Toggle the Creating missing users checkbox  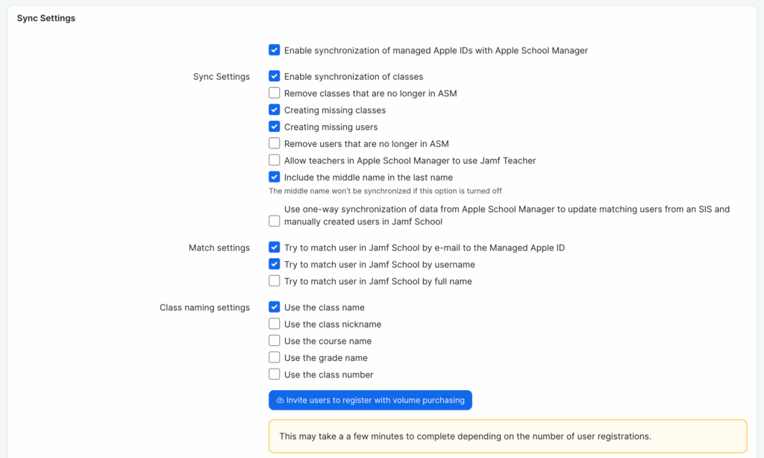(275, 127)
